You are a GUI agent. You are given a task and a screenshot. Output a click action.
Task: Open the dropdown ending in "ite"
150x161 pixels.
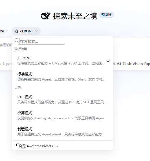coord(4,31)
